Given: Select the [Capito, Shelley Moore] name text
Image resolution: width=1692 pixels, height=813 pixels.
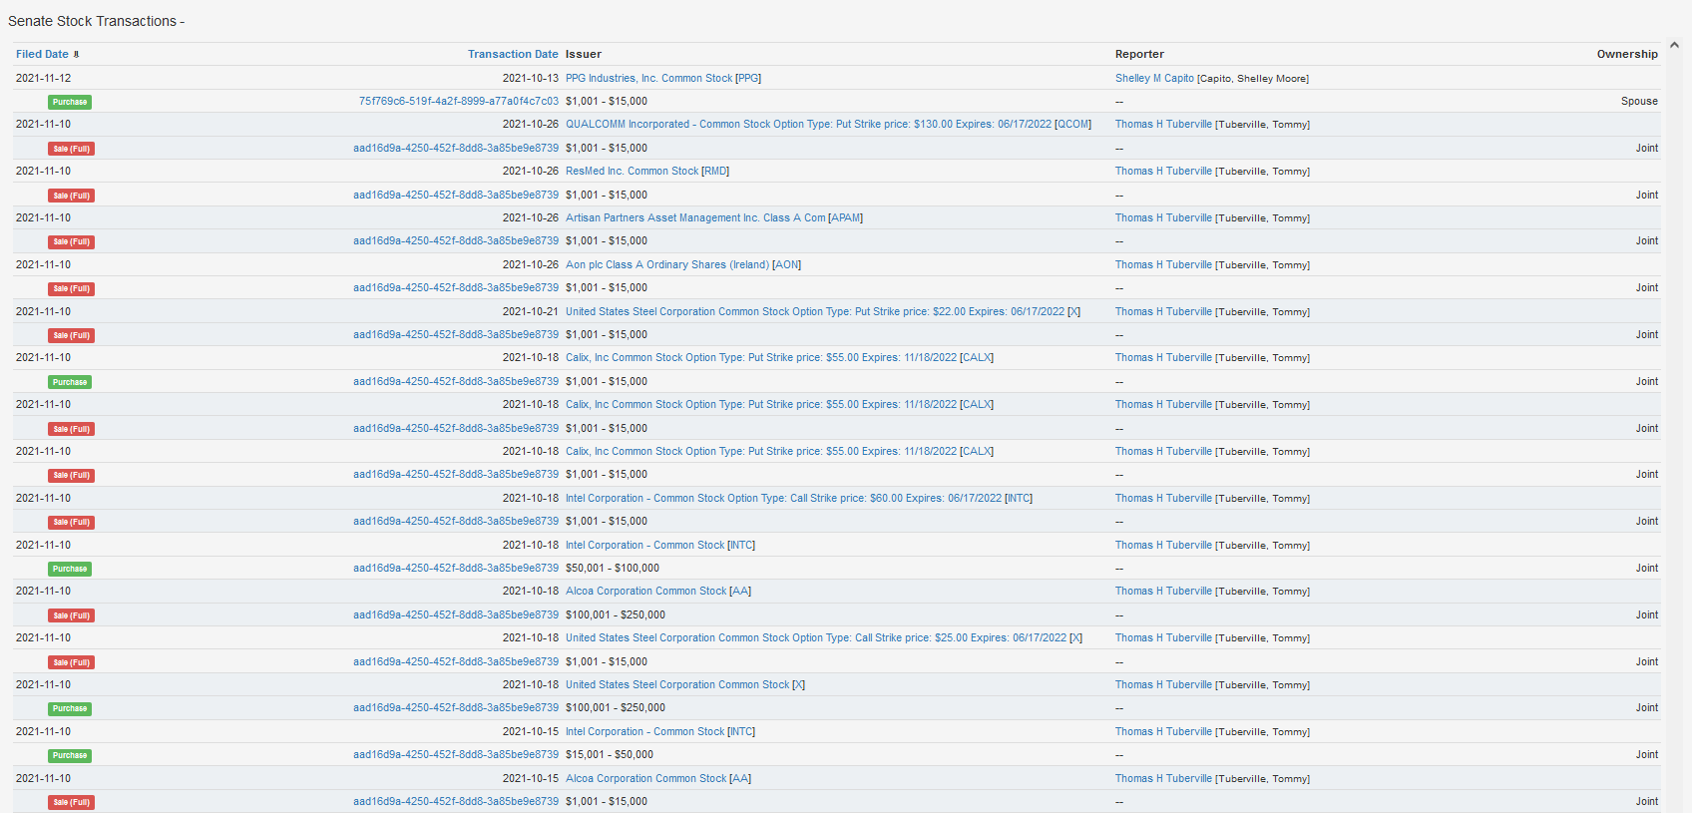Looking at the screenshot, I should (1253, 78).
